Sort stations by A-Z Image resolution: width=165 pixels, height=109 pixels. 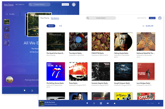point(61,26)
